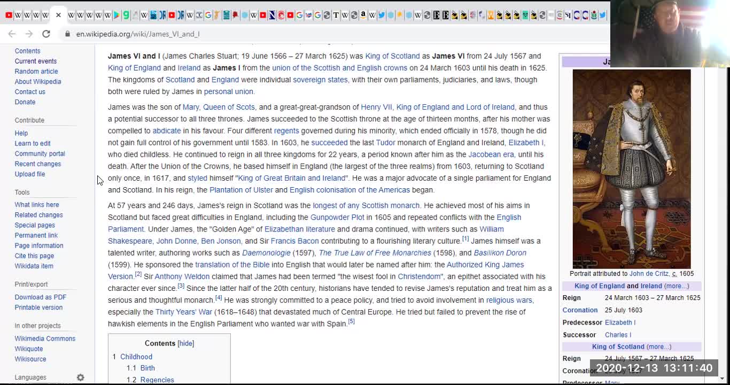730x385 pixels.
Task: Jump to Birth subsection in contents
Action: tap(147, 368)
